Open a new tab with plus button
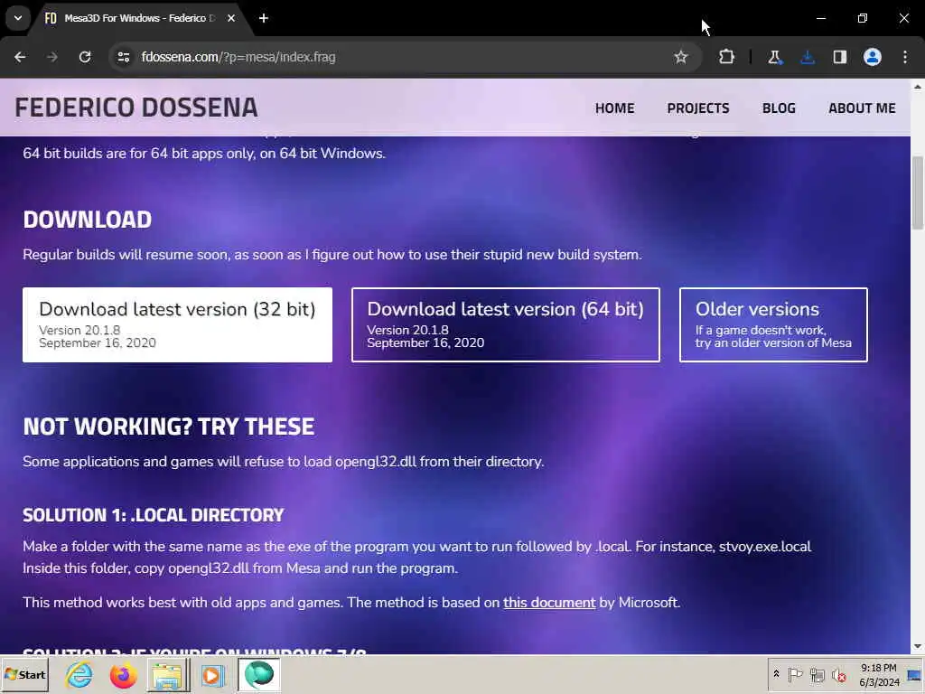925x694 pixels. (264, 18)
